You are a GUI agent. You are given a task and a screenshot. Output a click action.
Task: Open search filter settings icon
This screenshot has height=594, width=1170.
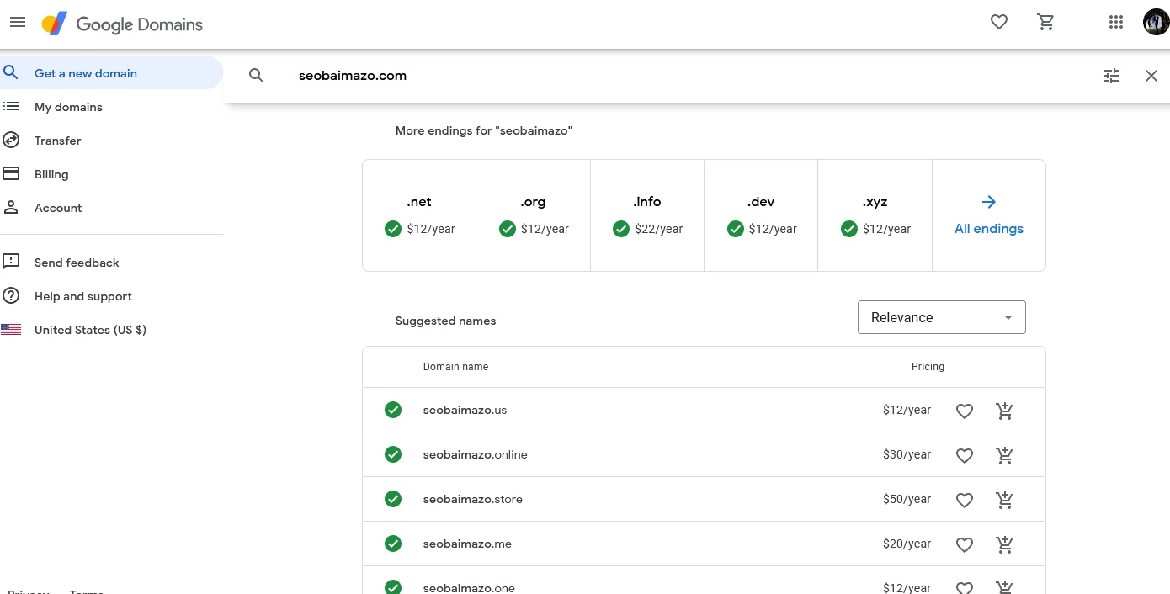[x=1111, y=76]
